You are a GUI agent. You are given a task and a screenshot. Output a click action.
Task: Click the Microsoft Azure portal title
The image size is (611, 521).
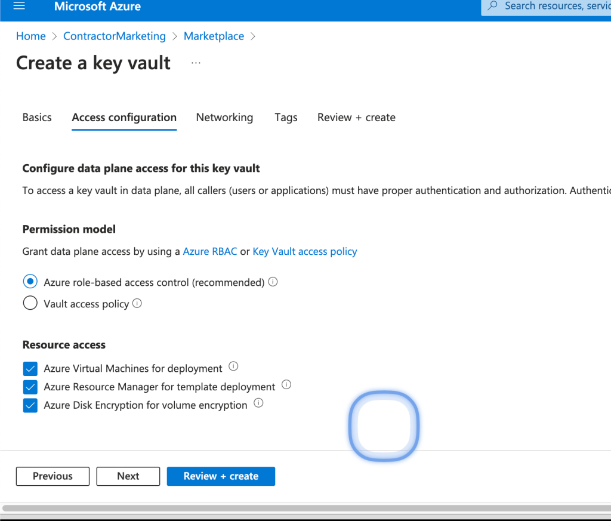[x=97, y=6]
